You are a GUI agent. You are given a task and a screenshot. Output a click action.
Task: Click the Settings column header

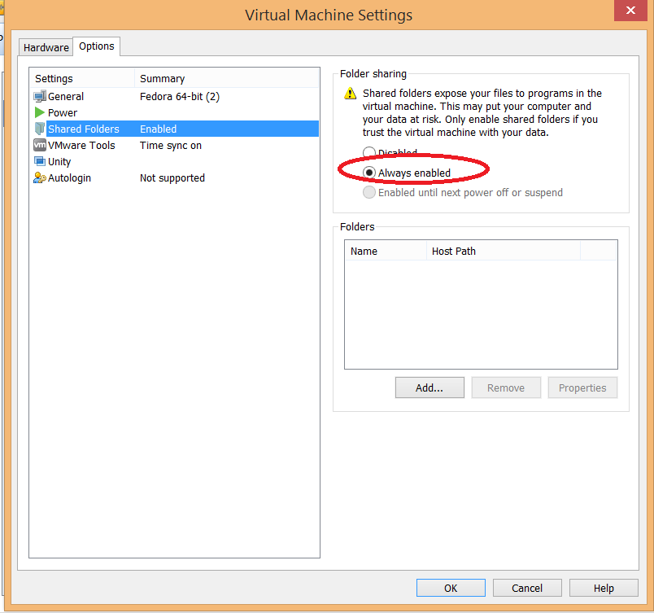(x=83, y=78)
